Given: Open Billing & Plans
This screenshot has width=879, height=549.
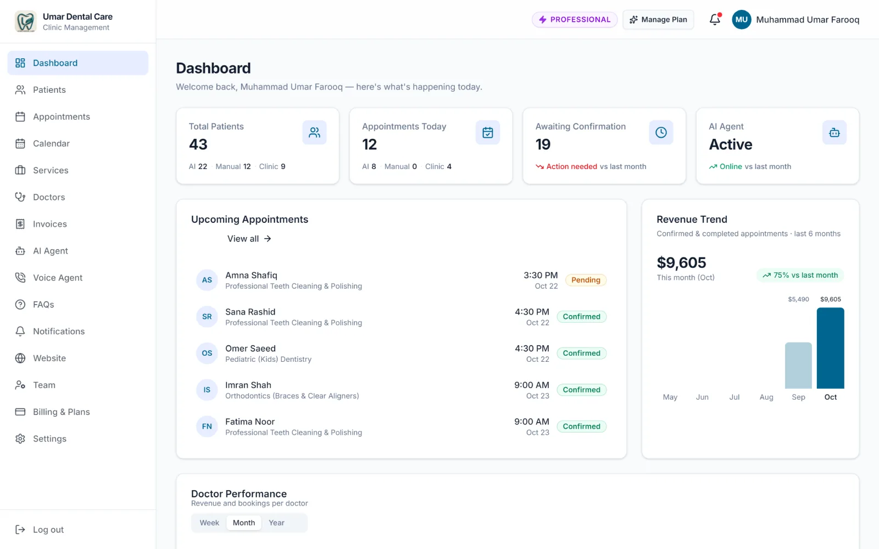Looking at the screenshot, I should click(78, 412).
